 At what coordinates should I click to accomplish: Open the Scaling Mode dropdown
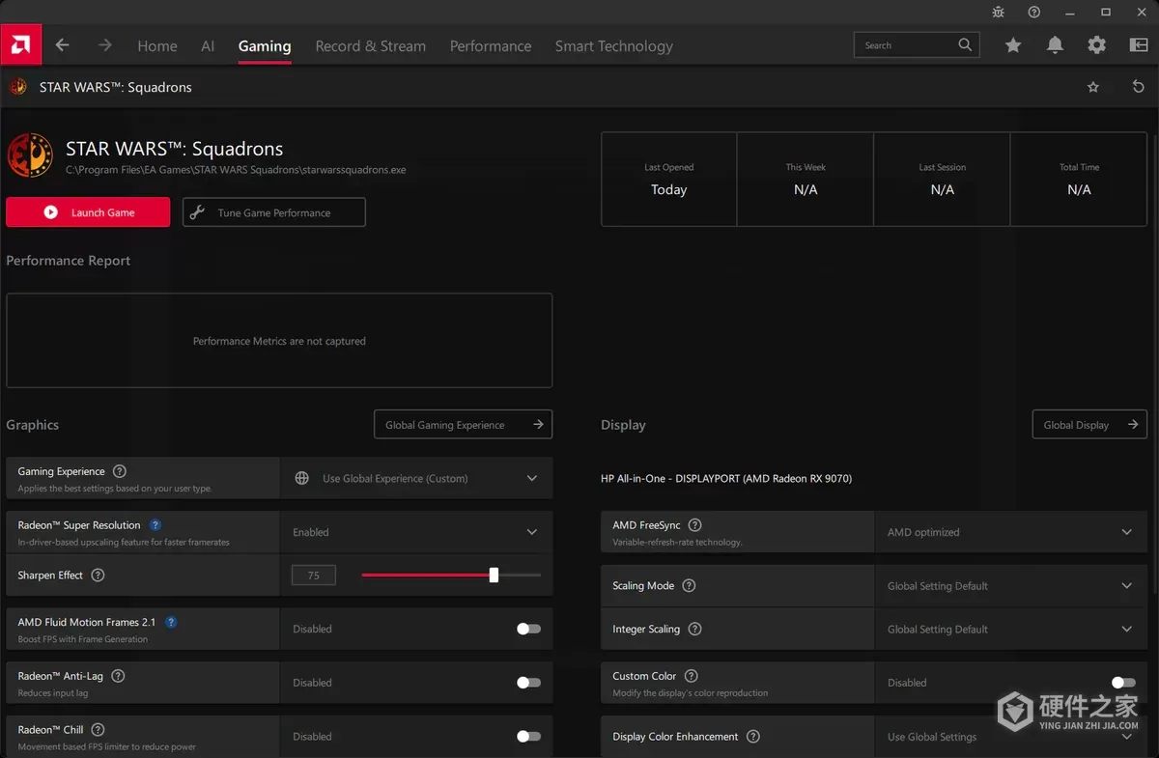(1011, 586)
